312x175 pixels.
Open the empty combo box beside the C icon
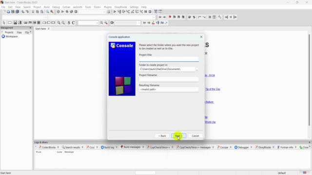(88, 23)
